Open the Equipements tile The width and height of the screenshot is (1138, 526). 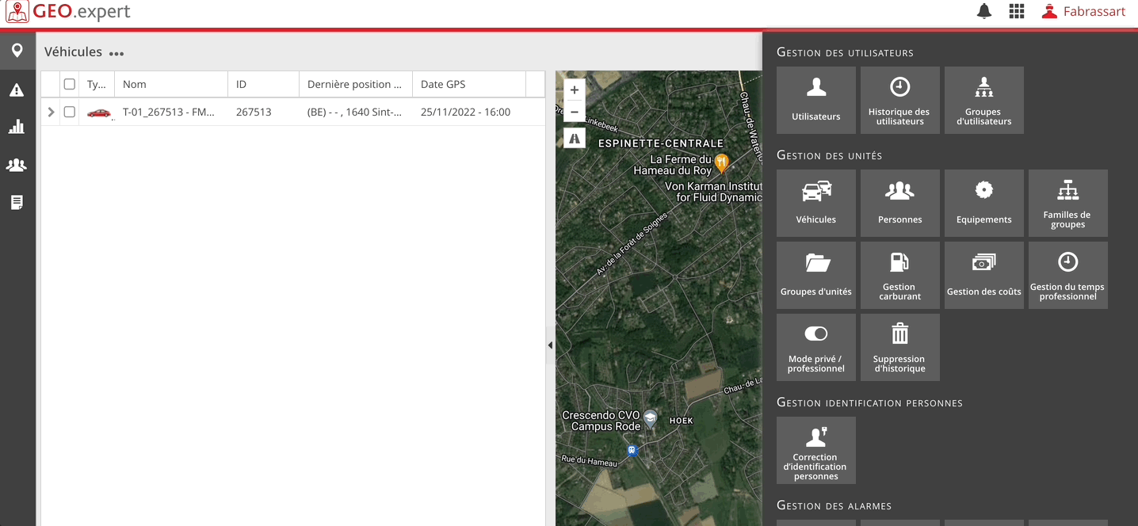(x=984, y=203)
